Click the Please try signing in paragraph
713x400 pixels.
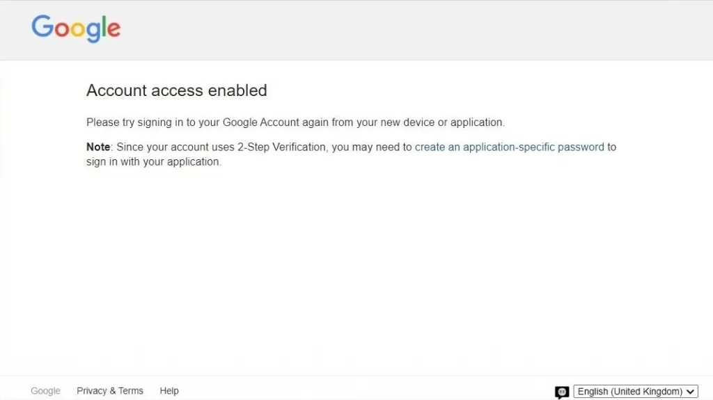click(x=295, y=122)
